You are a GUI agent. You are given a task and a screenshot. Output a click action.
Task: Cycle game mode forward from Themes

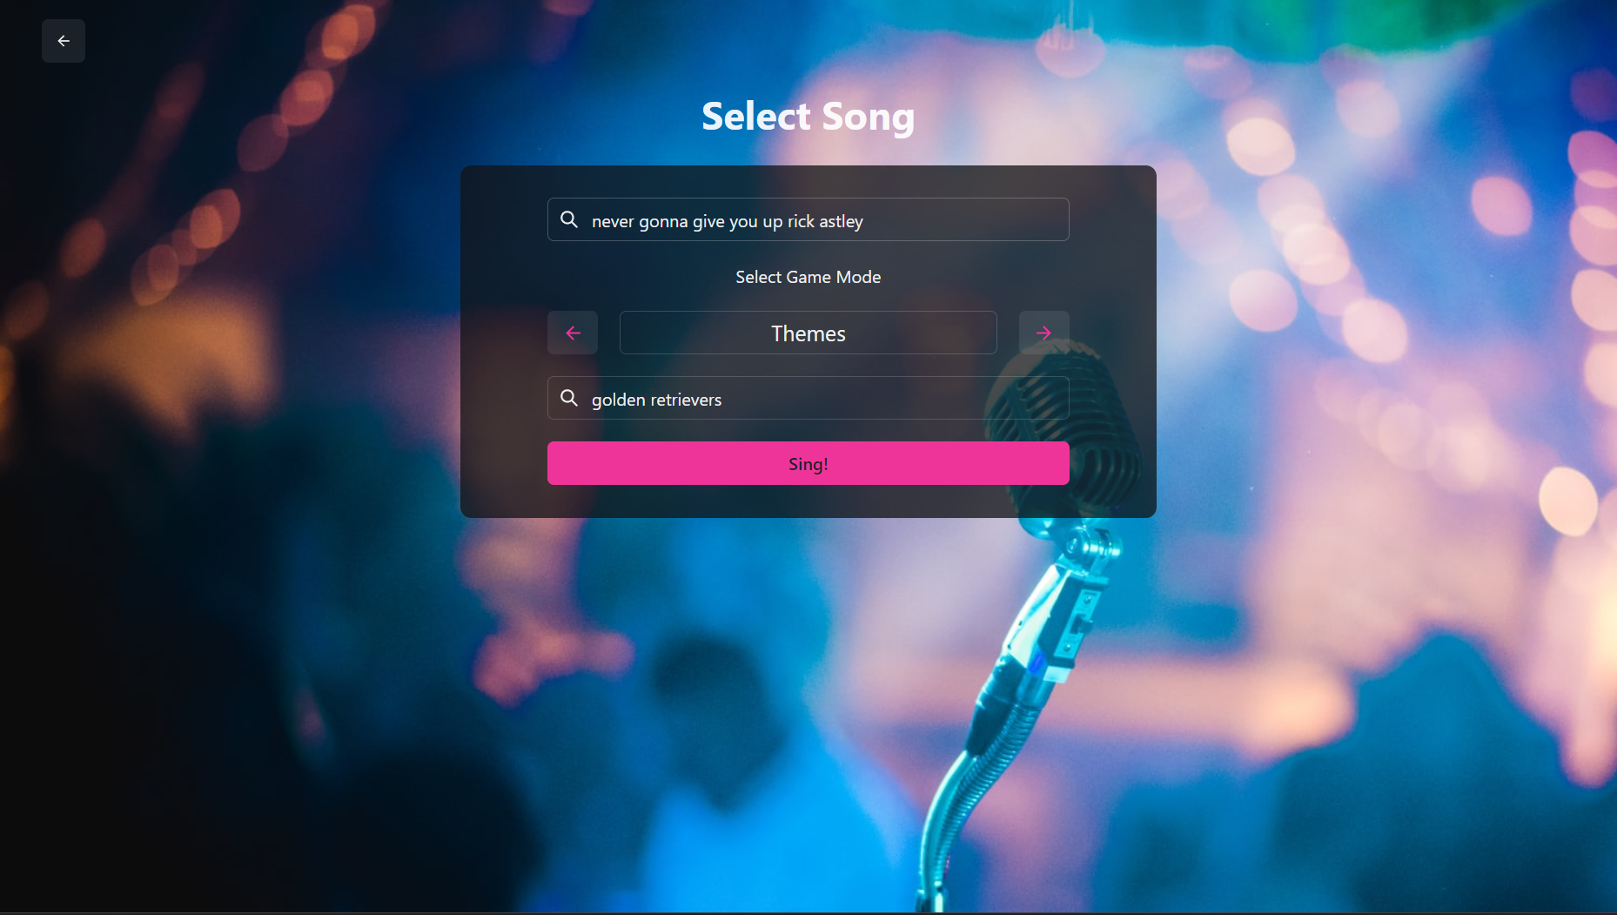(1044, 333)
